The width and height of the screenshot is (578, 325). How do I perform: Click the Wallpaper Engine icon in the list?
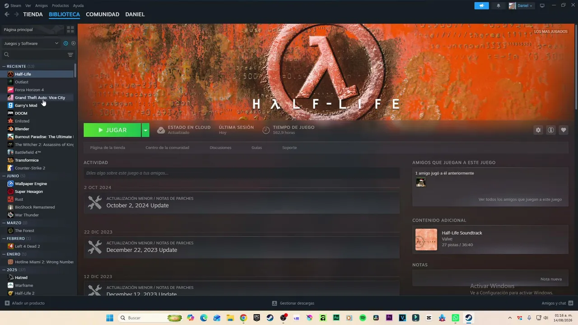10,184
